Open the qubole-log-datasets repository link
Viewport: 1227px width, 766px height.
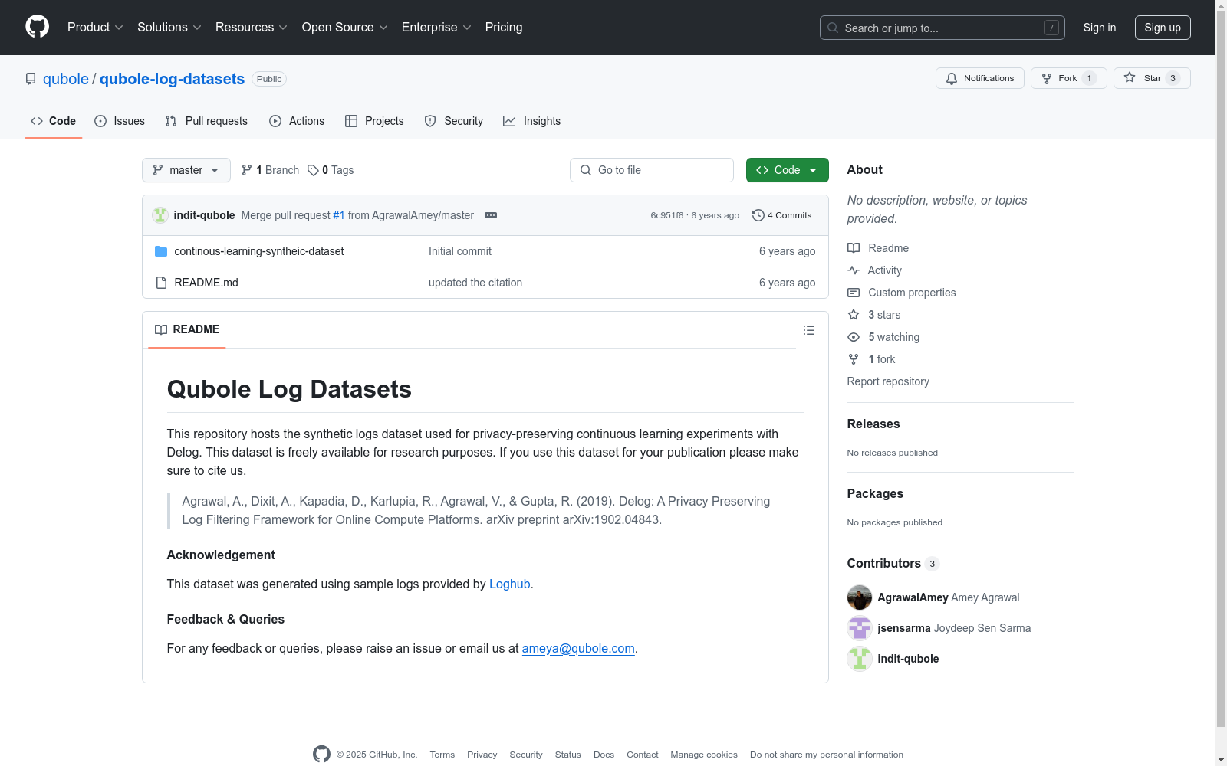[172, 79]
